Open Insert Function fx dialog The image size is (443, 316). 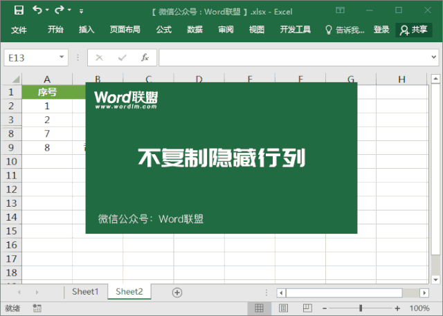tap(145, 57)
